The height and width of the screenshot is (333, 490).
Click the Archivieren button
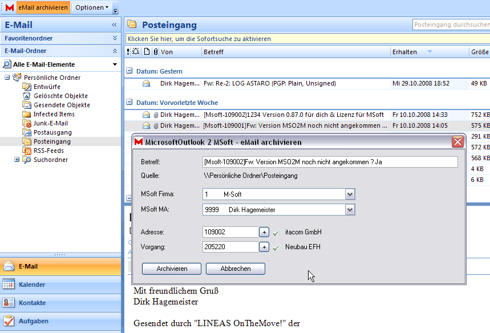172,269
